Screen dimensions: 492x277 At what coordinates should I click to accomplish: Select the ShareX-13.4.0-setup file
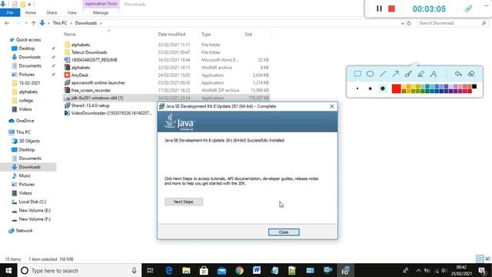click(90, 105)
